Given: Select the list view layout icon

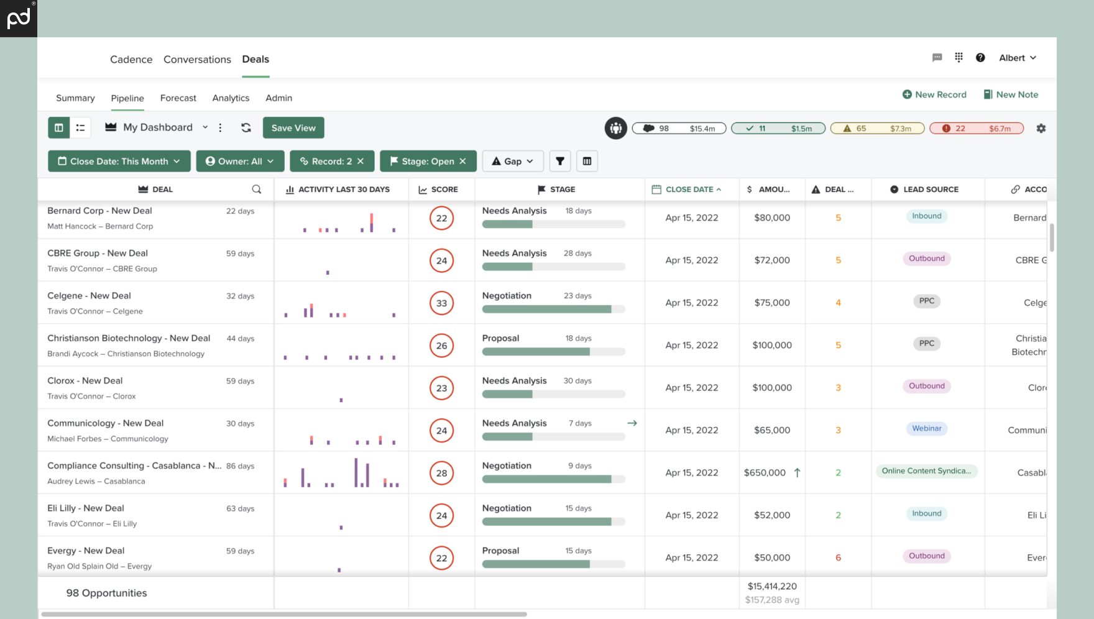Looking at the screenshot, I should tap(80, 127).
